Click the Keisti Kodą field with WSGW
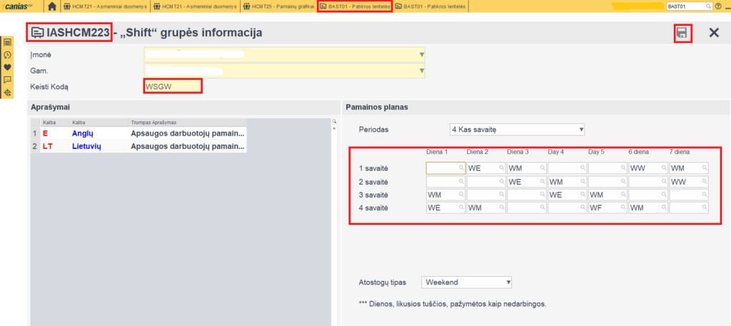This screenshot has width=731, height=326. 172,86
